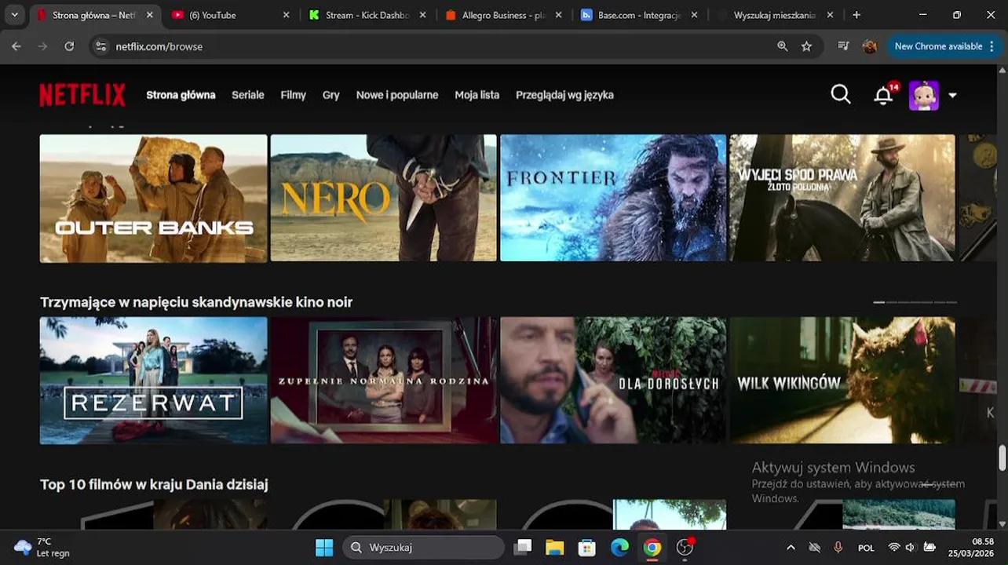Screen dimensions: 1008x565
Task: Click the microphone tray icon
Action: click(x=838, y=548)
